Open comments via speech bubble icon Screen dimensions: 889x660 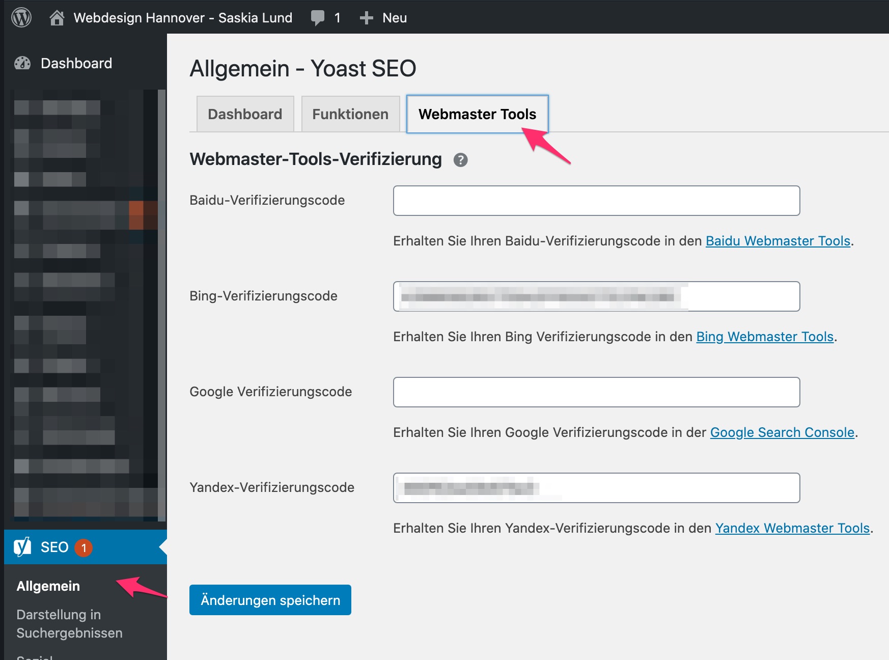coord(318,18)
